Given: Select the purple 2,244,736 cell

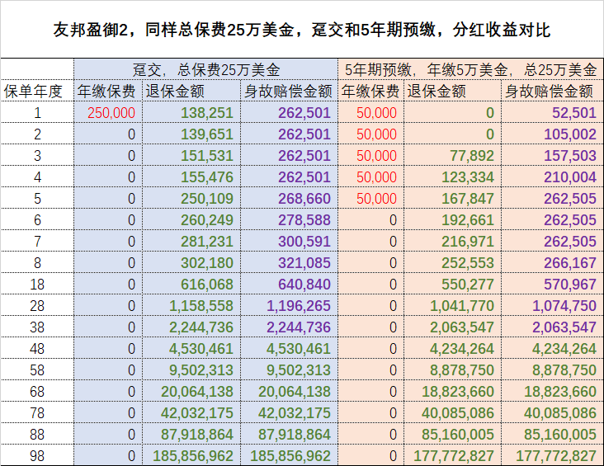Looking at the screenshot, I should click(290, 327).
